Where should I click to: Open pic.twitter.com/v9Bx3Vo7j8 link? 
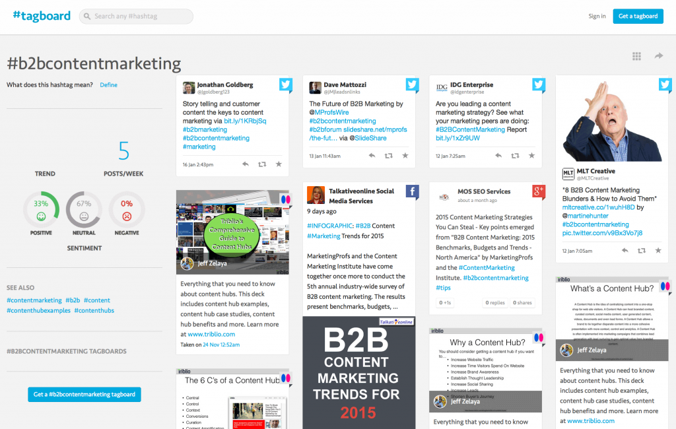602,233
